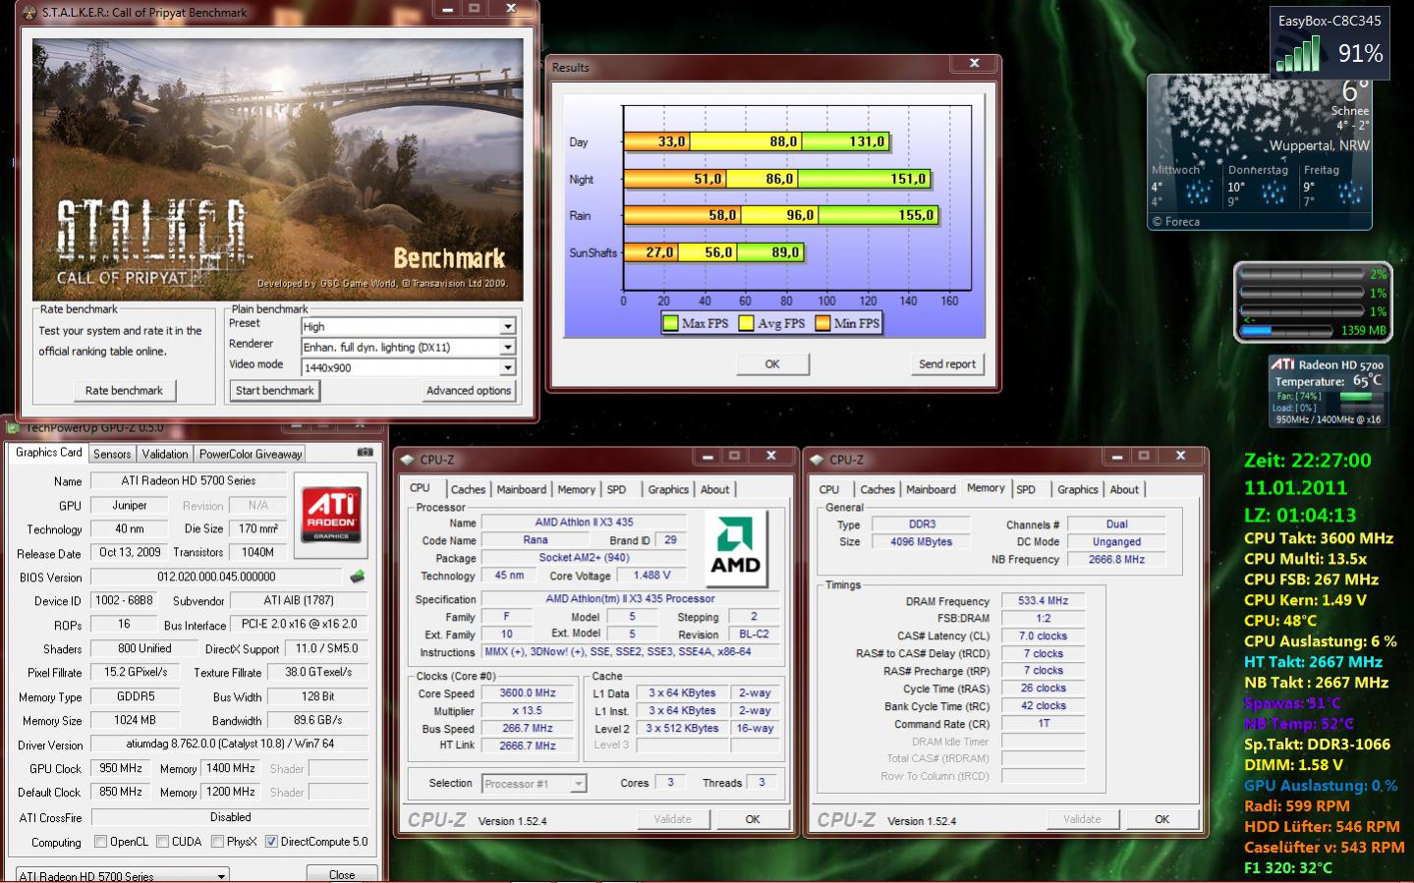
Task: Open the PowerColor Giveaway tab
Action: coord(251,454)
